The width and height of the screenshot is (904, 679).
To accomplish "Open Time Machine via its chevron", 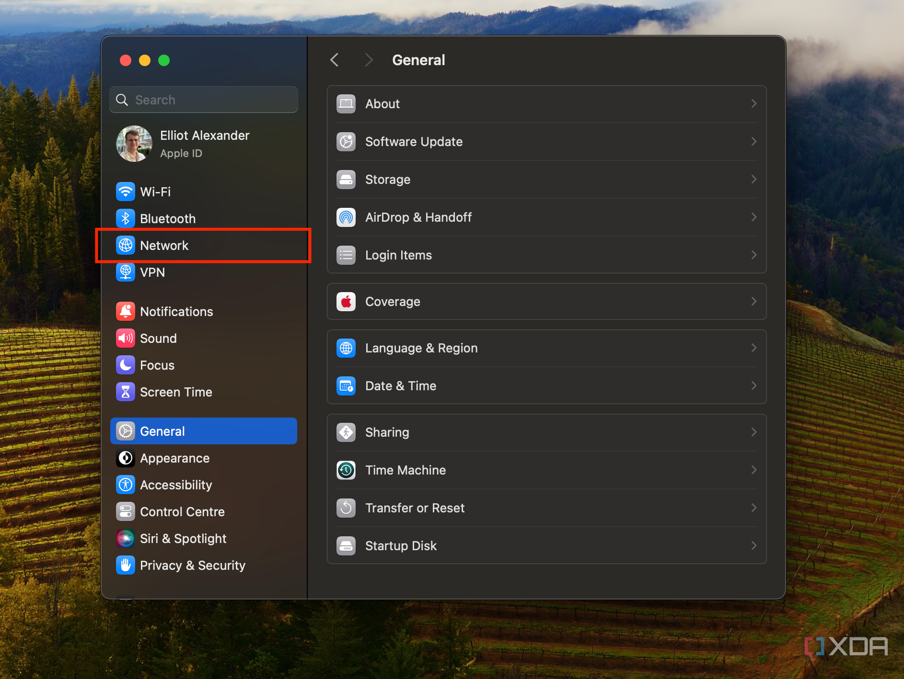I will pyautogui.click(x=754, y=470).
